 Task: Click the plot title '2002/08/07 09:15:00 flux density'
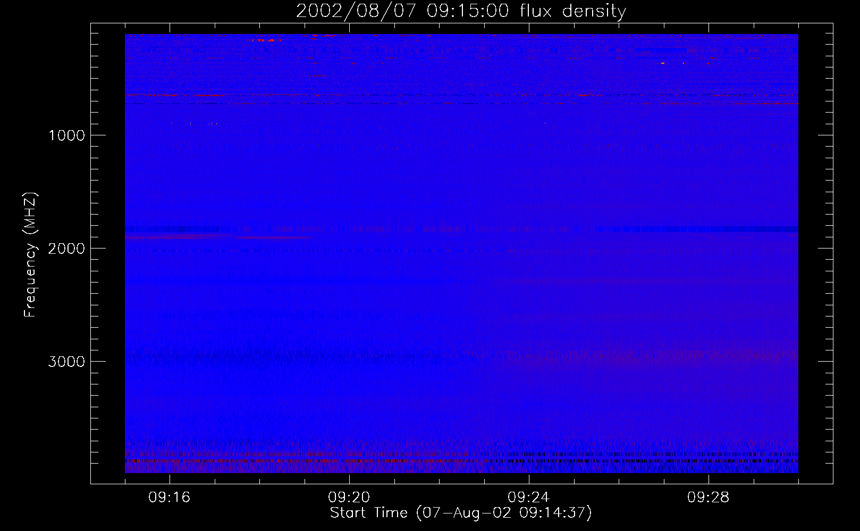461,11
